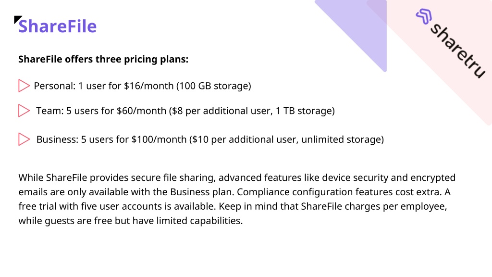Click the '$100/month' price text

coord(159,139)
